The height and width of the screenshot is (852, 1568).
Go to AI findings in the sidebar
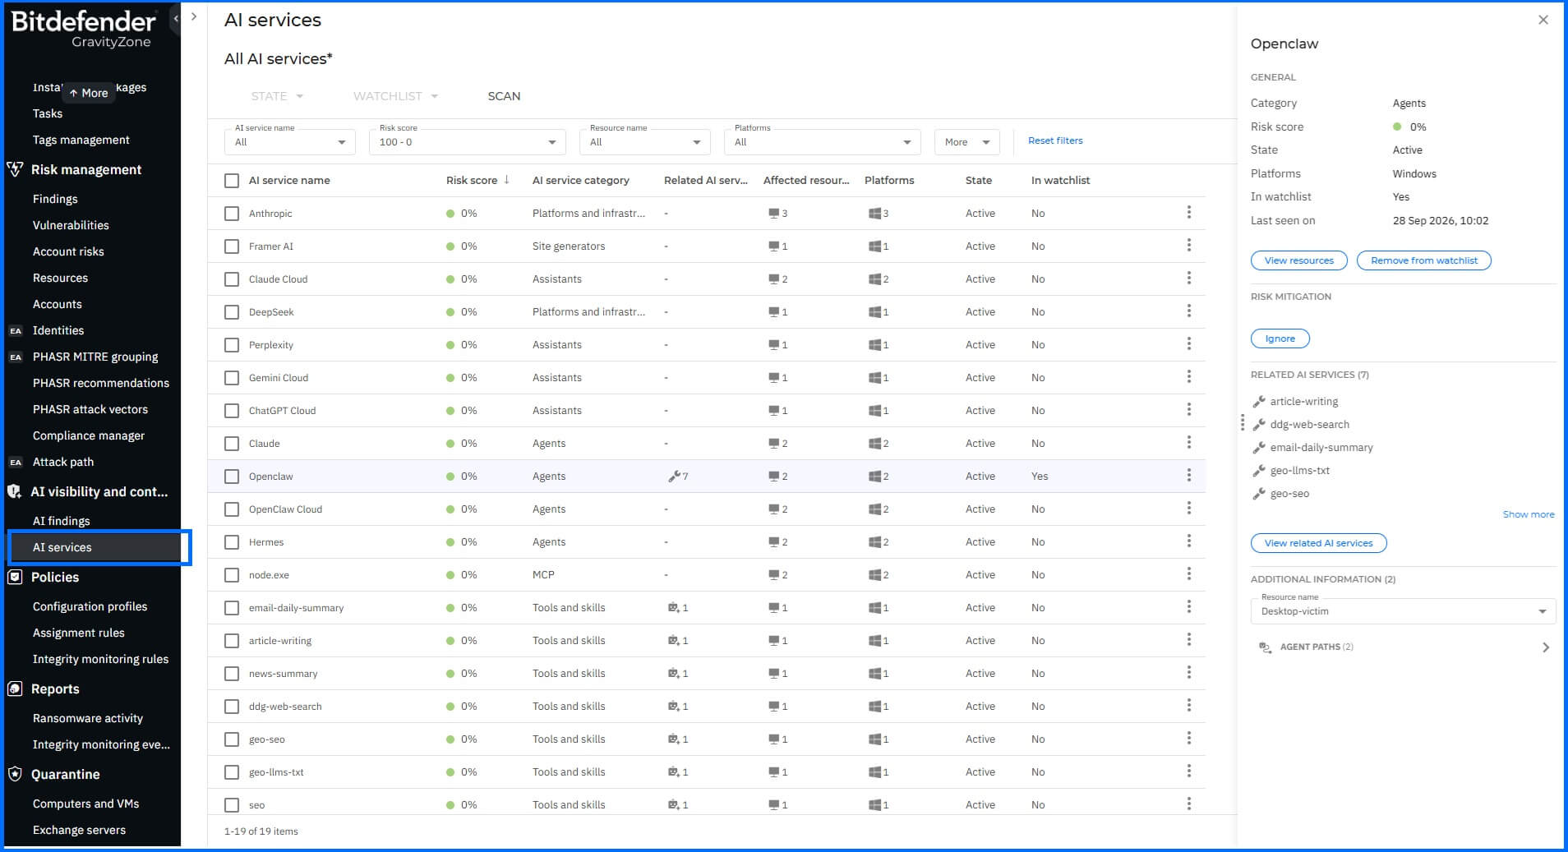(x=62, y=521)
